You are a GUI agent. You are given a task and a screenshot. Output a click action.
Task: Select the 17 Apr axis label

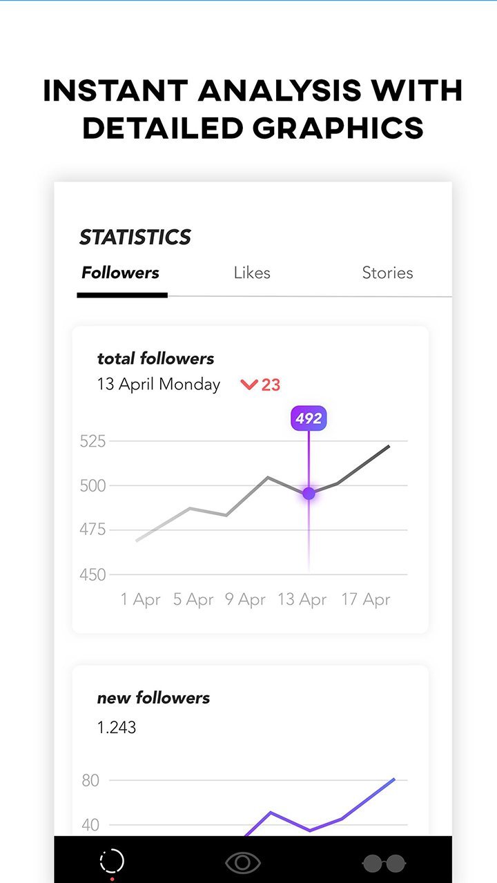366,599
